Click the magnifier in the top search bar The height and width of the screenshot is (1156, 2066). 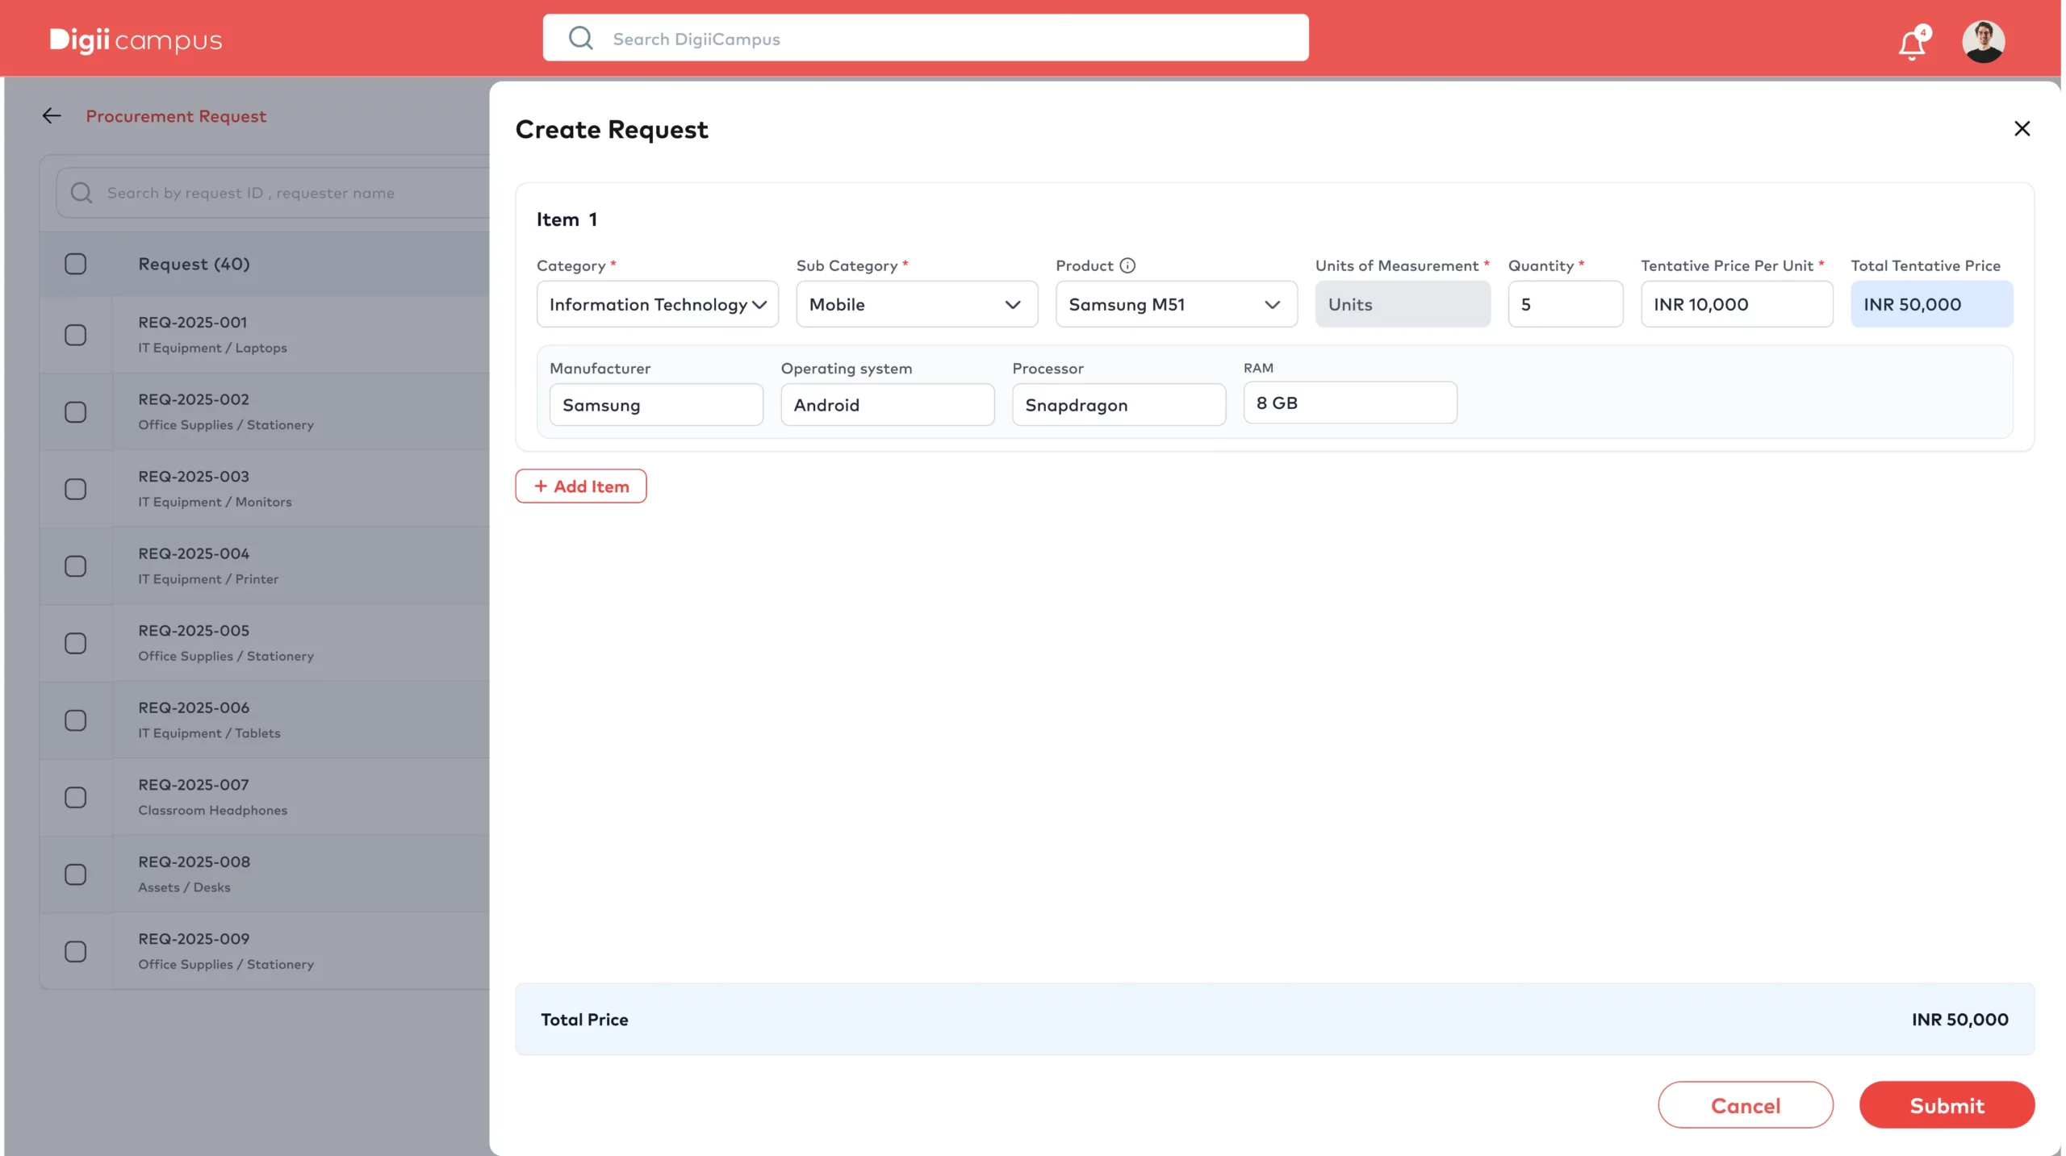580,38
